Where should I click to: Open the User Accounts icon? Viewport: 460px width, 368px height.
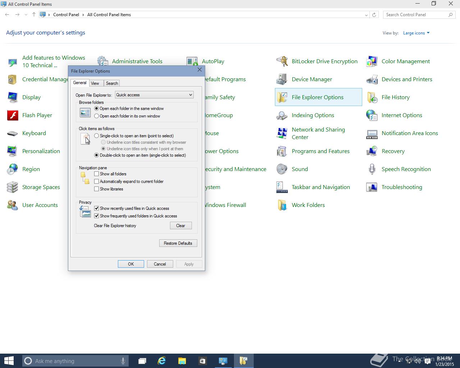coord(12,205)
